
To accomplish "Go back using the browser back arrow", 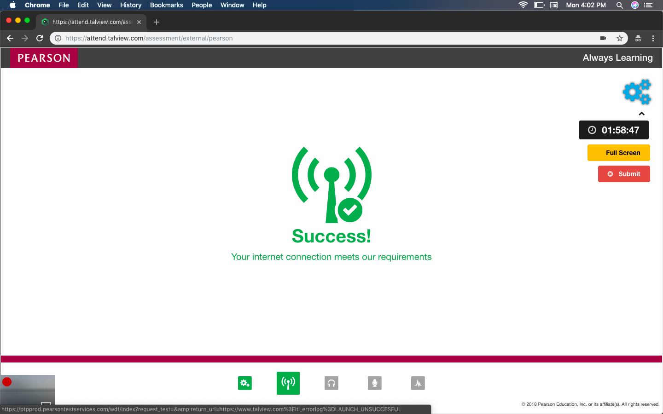I will coord(10,38).
